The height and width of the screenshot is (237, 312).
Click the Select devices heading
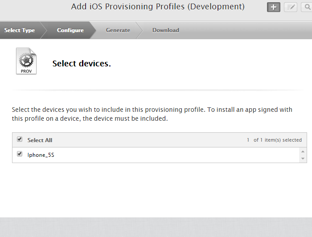point(82,64)
